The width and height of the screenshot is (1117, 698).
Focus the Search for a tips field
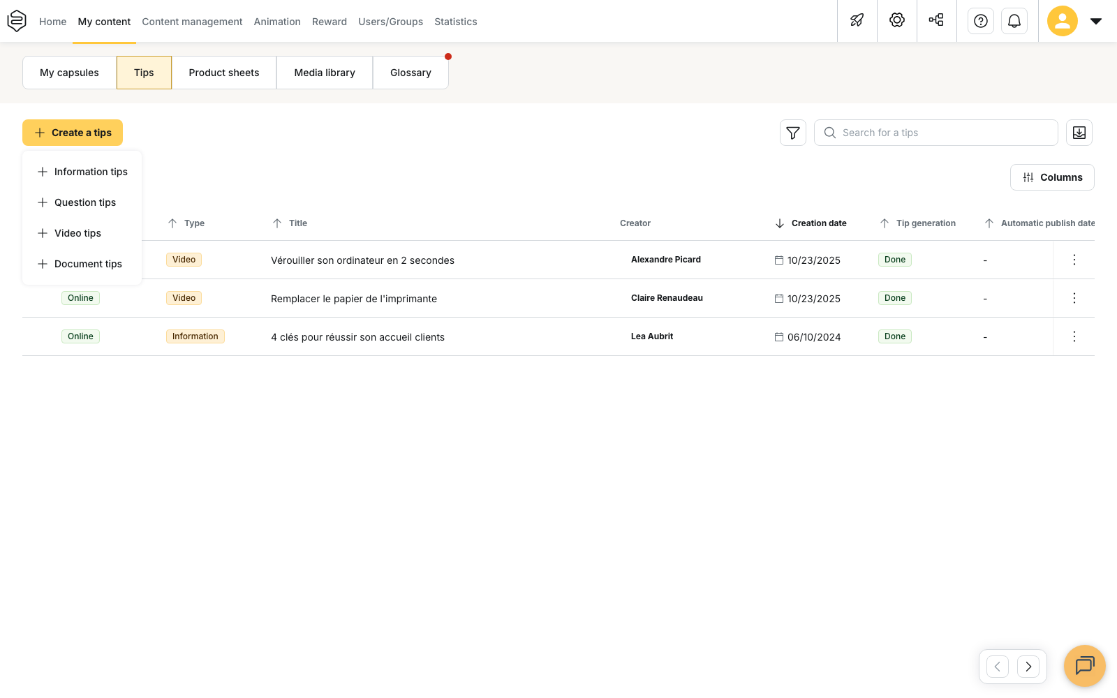coord(936,133)
